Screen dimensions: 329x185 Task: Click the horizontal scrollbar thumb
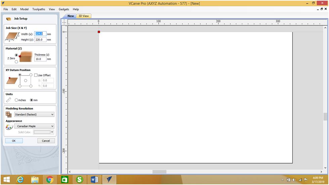pyautogui.click(x=160, y=172)
